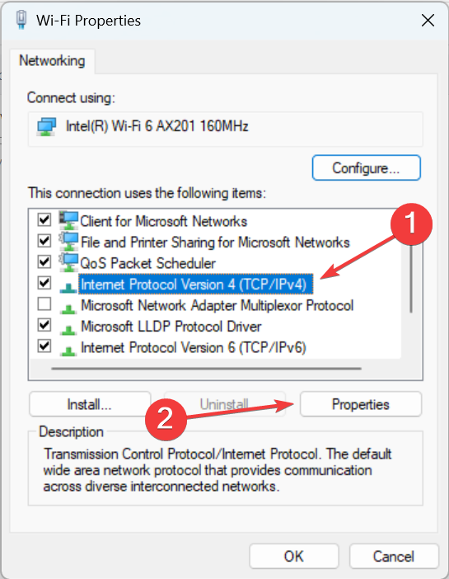Screen dimensions: 449x579
Task: Select QoS Packet Scheduler icon
Action: pos(68,263)
